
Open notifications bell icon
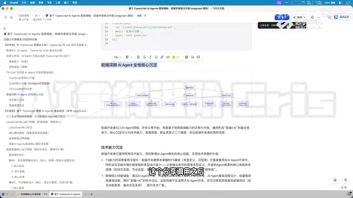[312, 17]
